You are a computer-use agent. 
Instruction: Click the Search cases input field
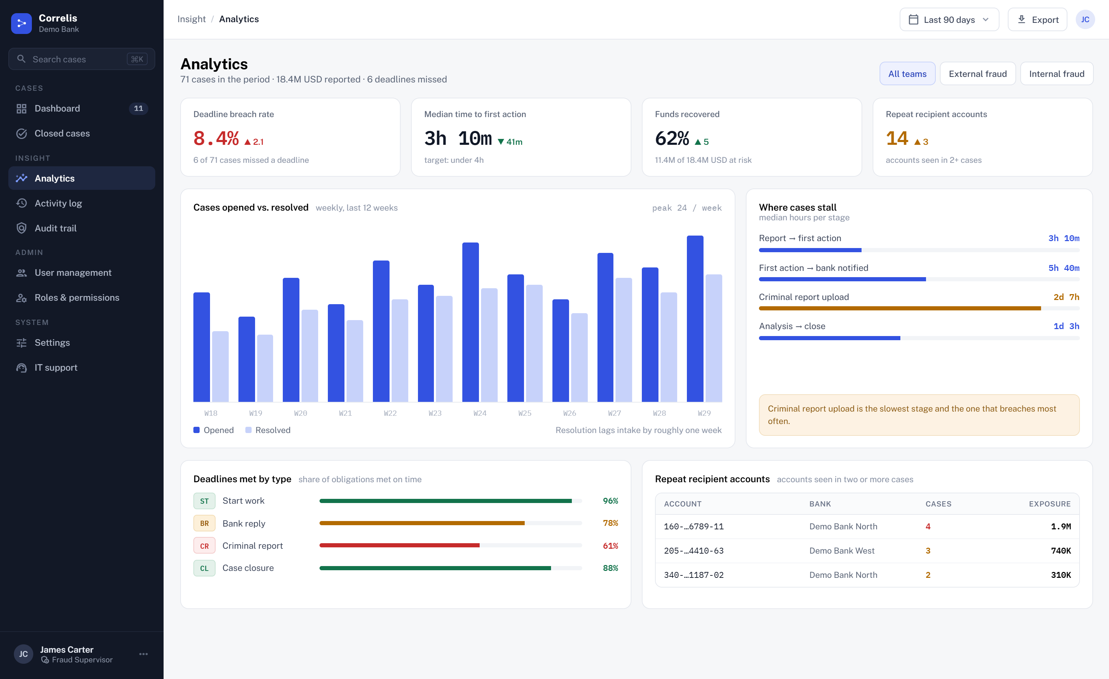tap(81, 59)
